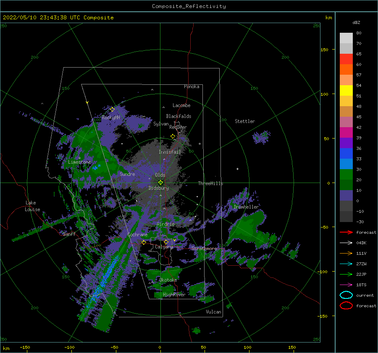
Task: Click the Limestone label on the map
Action: click(79, 162)
